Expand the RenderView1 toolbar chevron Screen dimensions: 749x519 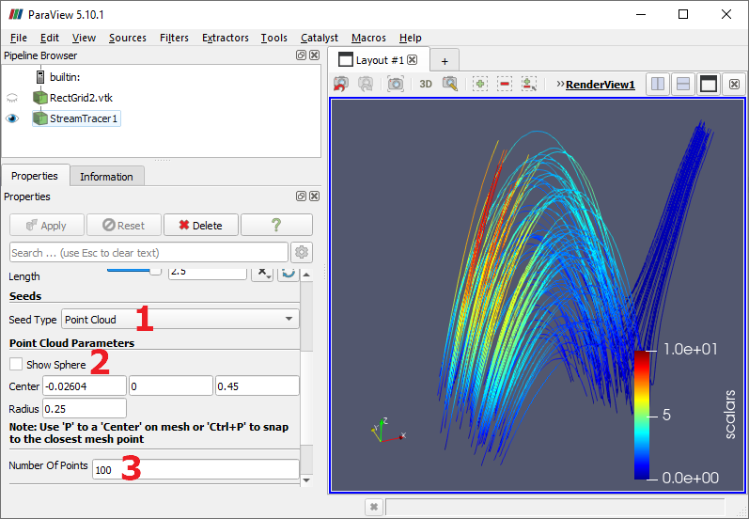pyautogui.click(x=560, y=84)
